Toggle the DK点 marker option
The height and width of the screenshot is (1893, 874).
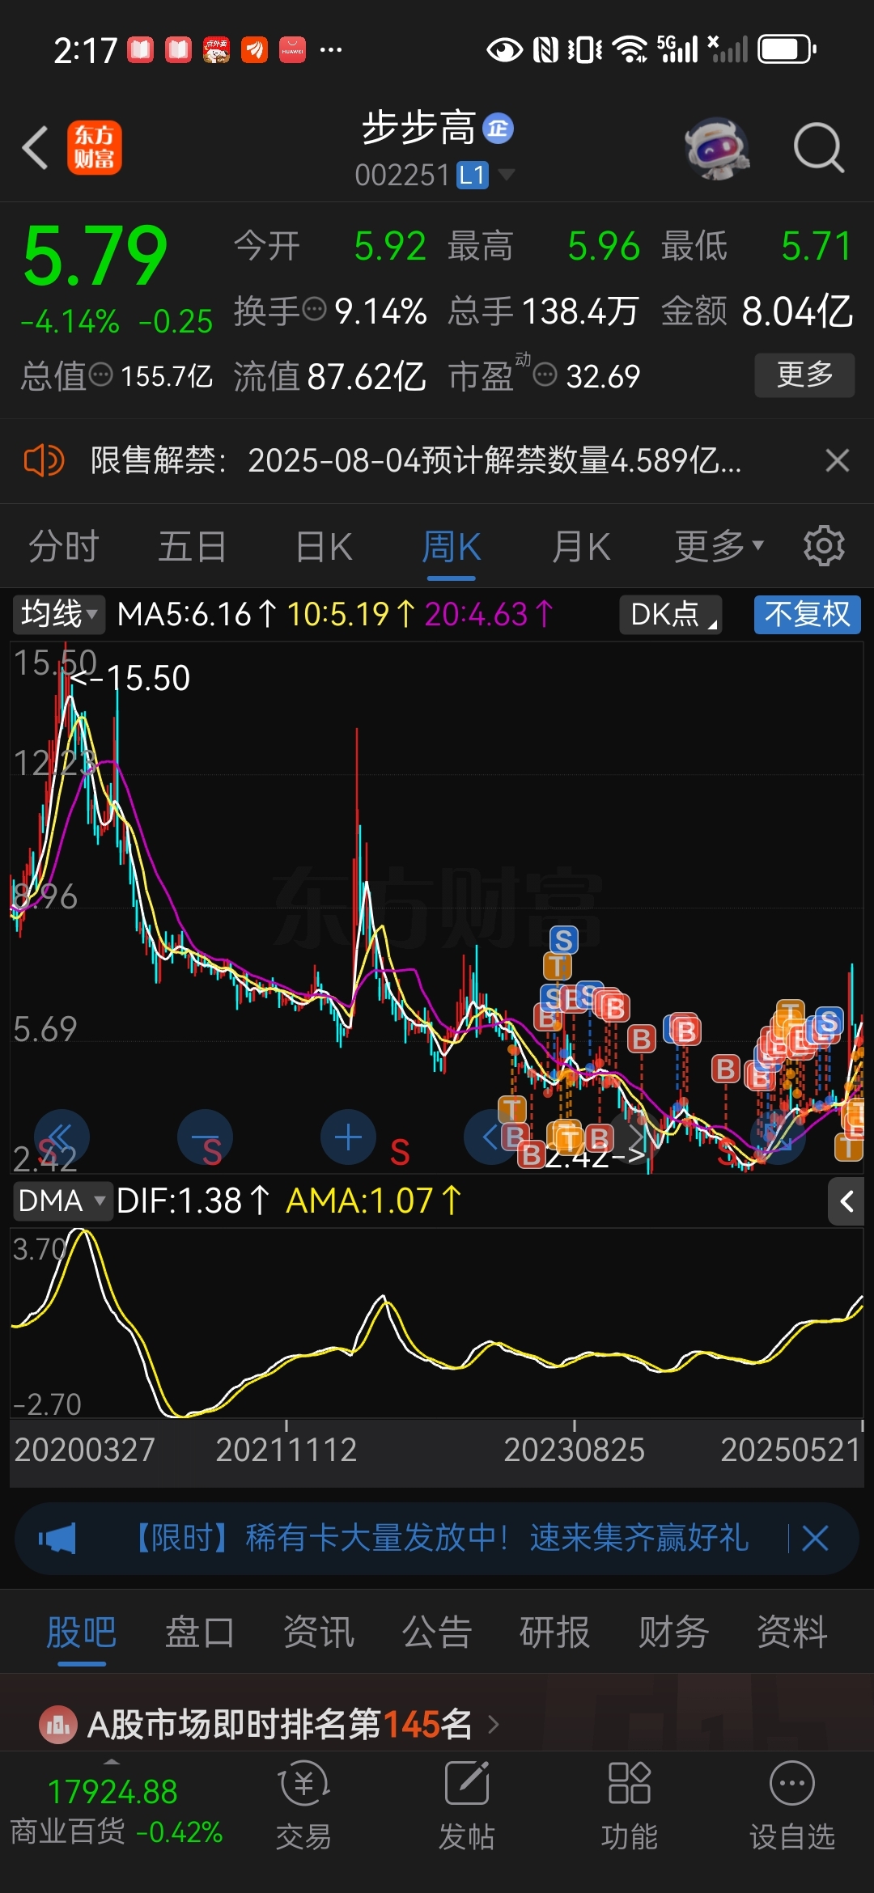(671, 614)
